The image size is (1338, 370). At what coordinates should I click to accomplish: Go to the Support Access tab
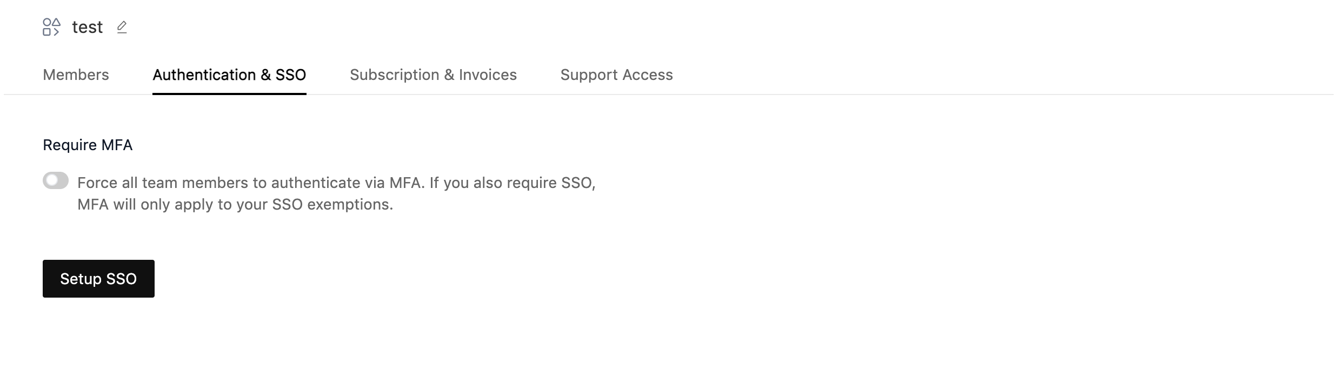[x=617, y=75]
